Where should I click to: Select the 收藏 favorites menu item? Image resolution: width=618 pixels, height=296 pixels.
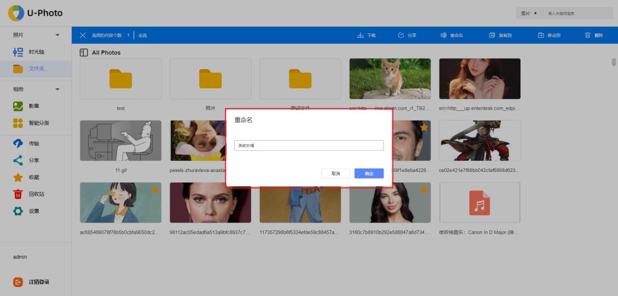click(33, 177)
